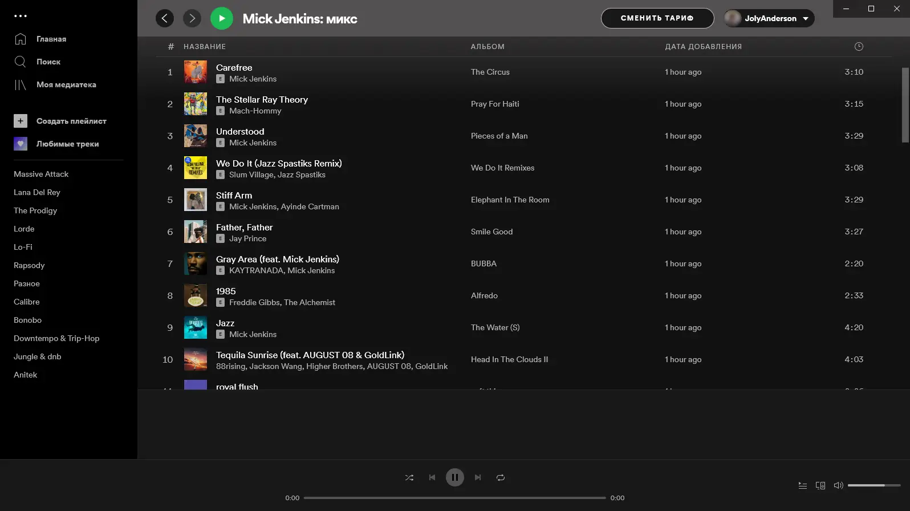Viewport: 910px width, 511px height.
Task: Open Моя медиатека in the sidebar
Action: click(66, 84)
